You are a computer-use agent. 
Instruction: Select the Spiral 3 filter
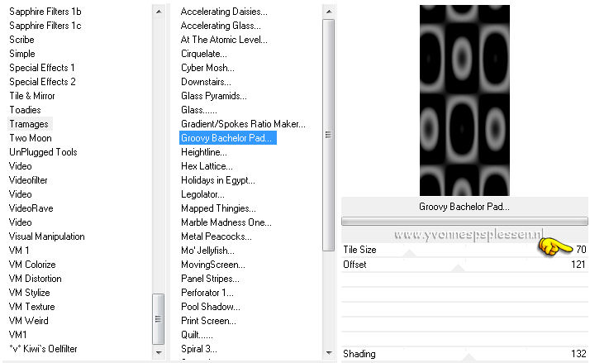click(198, 349)
